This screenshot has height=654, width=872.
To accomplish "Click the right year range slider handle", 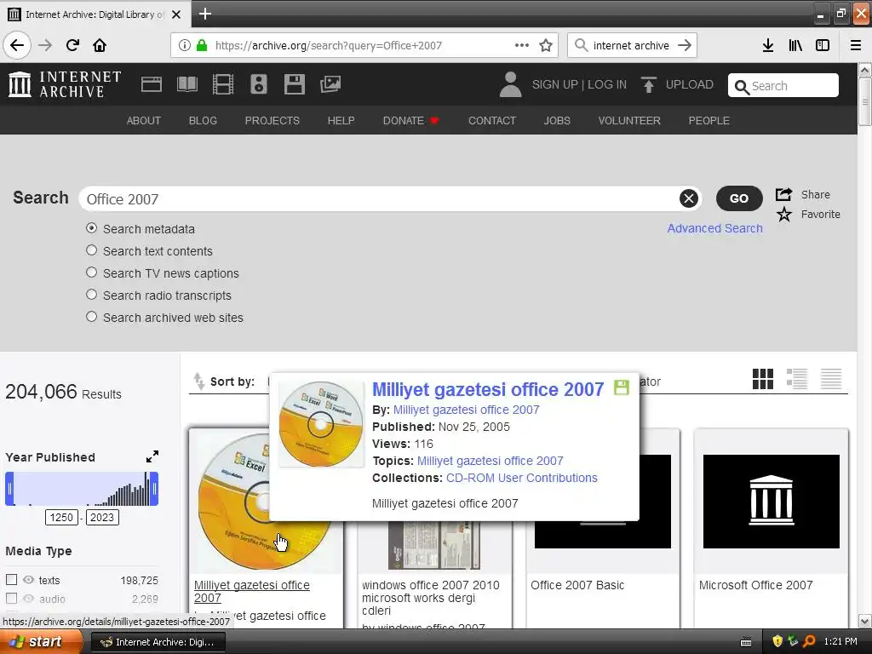I will click(x=154, y=489).
